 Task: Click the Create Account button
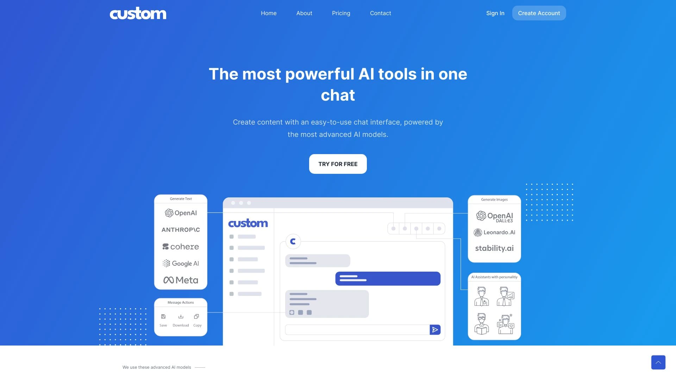click(x=539, y=13)
